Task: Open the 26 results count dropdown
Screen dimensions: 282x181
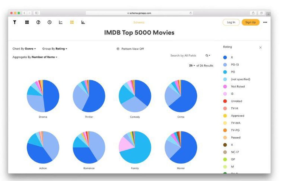Action: (x=192, y=66)
